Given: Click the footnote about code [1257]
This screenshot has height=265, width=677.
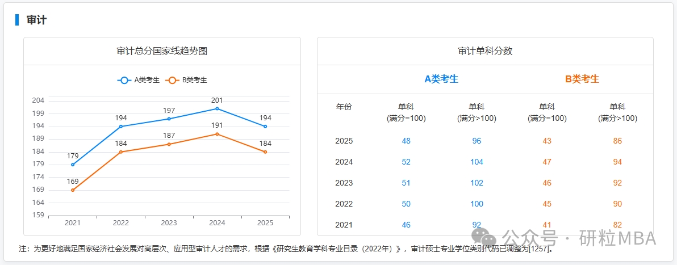Looking at the screenshot, I should pos(286,249).
